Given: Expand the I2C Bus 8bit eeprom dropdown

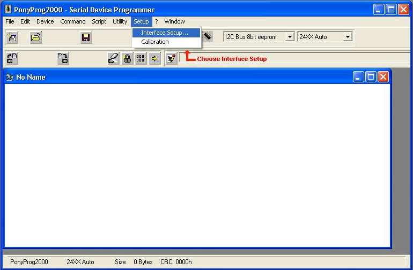Looking at the screenshot, I should 290,37.
